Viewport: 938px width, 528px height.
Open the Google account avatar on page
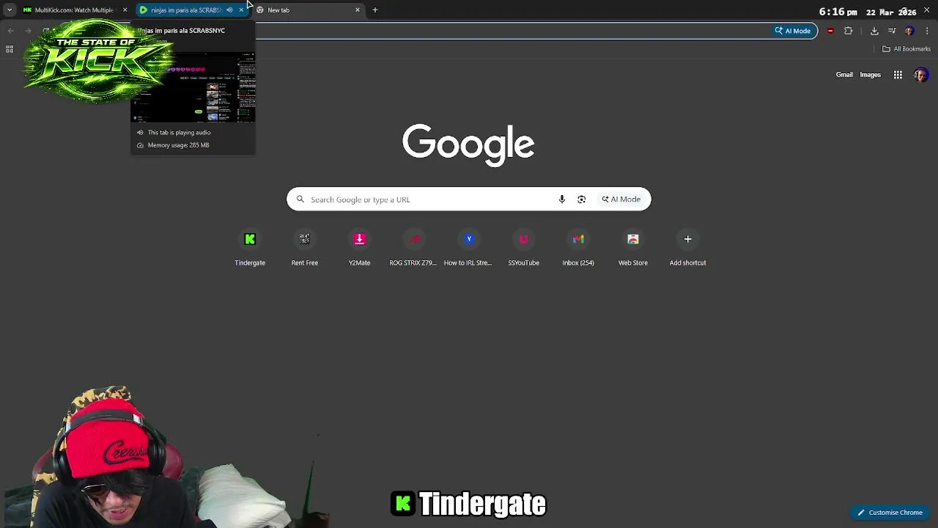[921, 75]
